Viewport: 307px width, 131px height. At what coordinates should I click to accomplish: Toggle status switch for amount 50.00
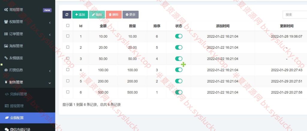click(179, 59)
